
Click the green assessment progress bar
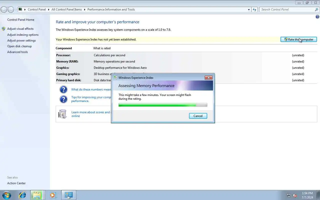(163, 105)
